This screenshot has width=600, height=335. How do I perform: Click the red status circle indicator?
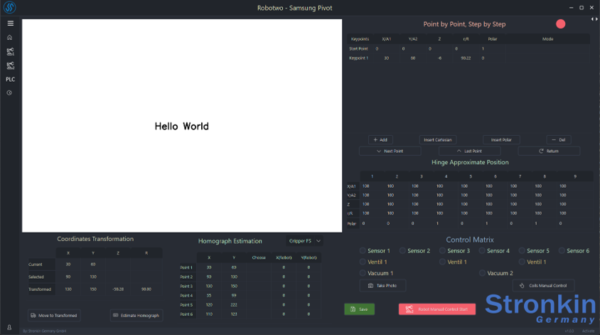click(x=561, y=24)
